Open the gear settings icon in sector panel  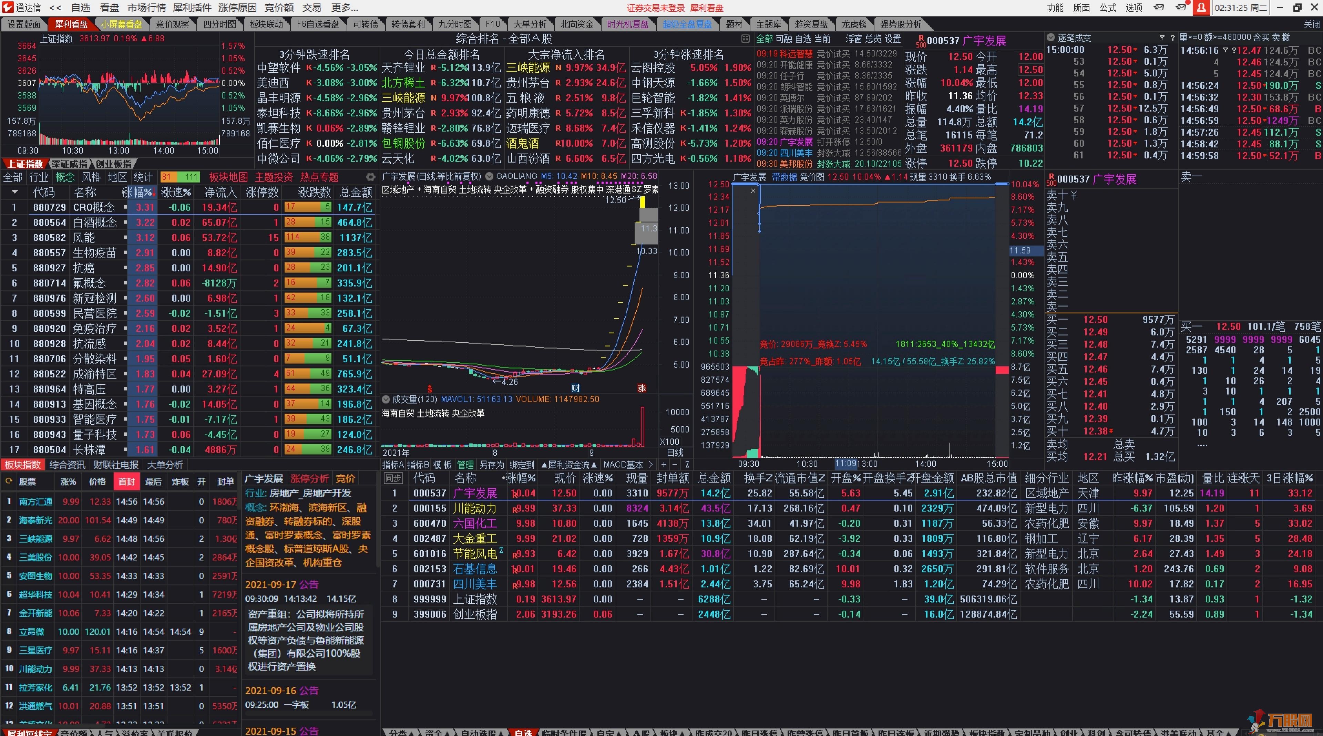point(370,177)
